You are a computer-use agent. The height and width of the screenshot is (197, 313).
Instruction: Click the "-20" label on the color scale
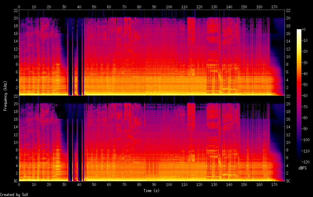(305, 51)
